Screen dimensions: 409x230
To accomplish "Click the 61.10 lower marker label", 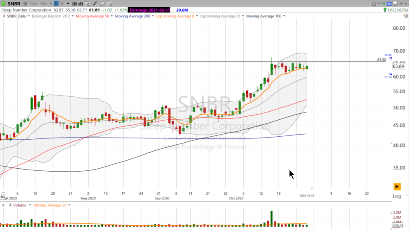I will click(388, 77).
